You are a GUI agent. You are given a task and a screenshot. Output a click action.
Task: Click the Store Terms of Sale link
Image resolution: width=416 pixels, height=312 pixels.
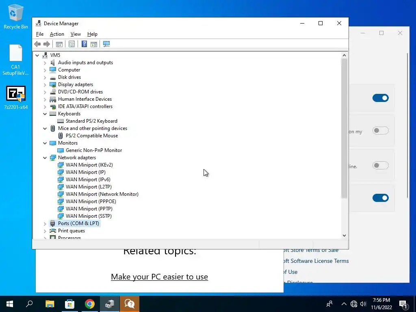tap(310, 250)
